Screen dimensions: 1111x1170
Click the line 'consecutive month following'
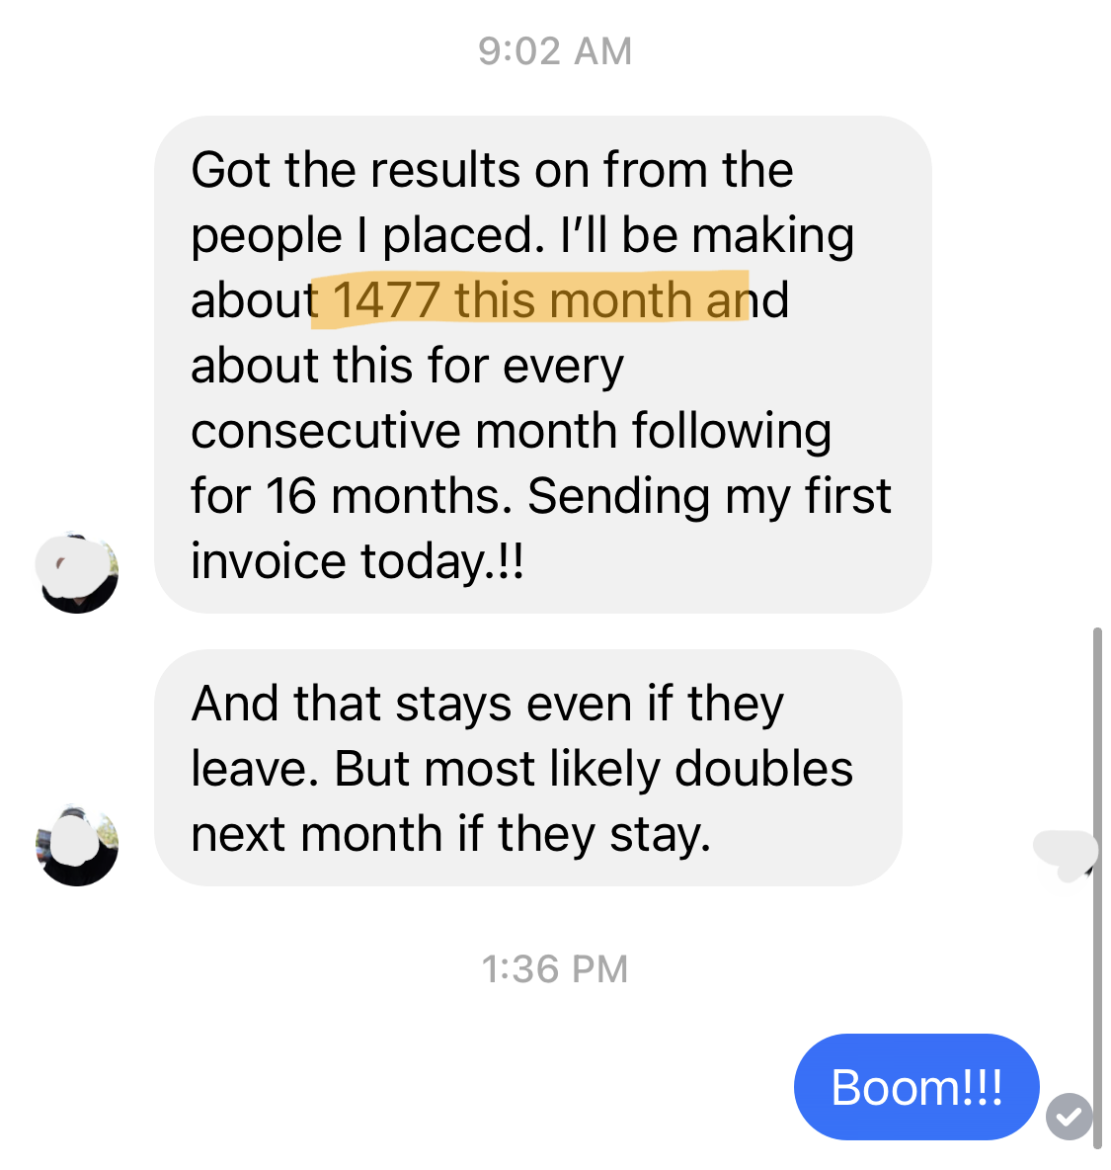(x=511, y=431)
